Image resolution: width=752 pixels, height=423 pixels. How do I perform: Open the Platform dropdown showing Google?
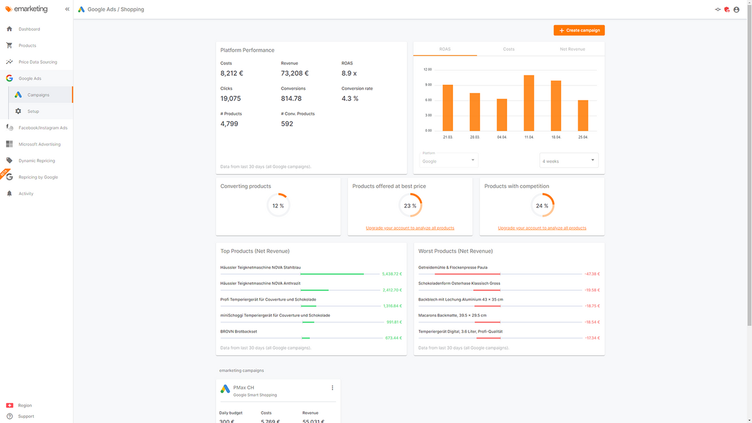coord(448,159)
